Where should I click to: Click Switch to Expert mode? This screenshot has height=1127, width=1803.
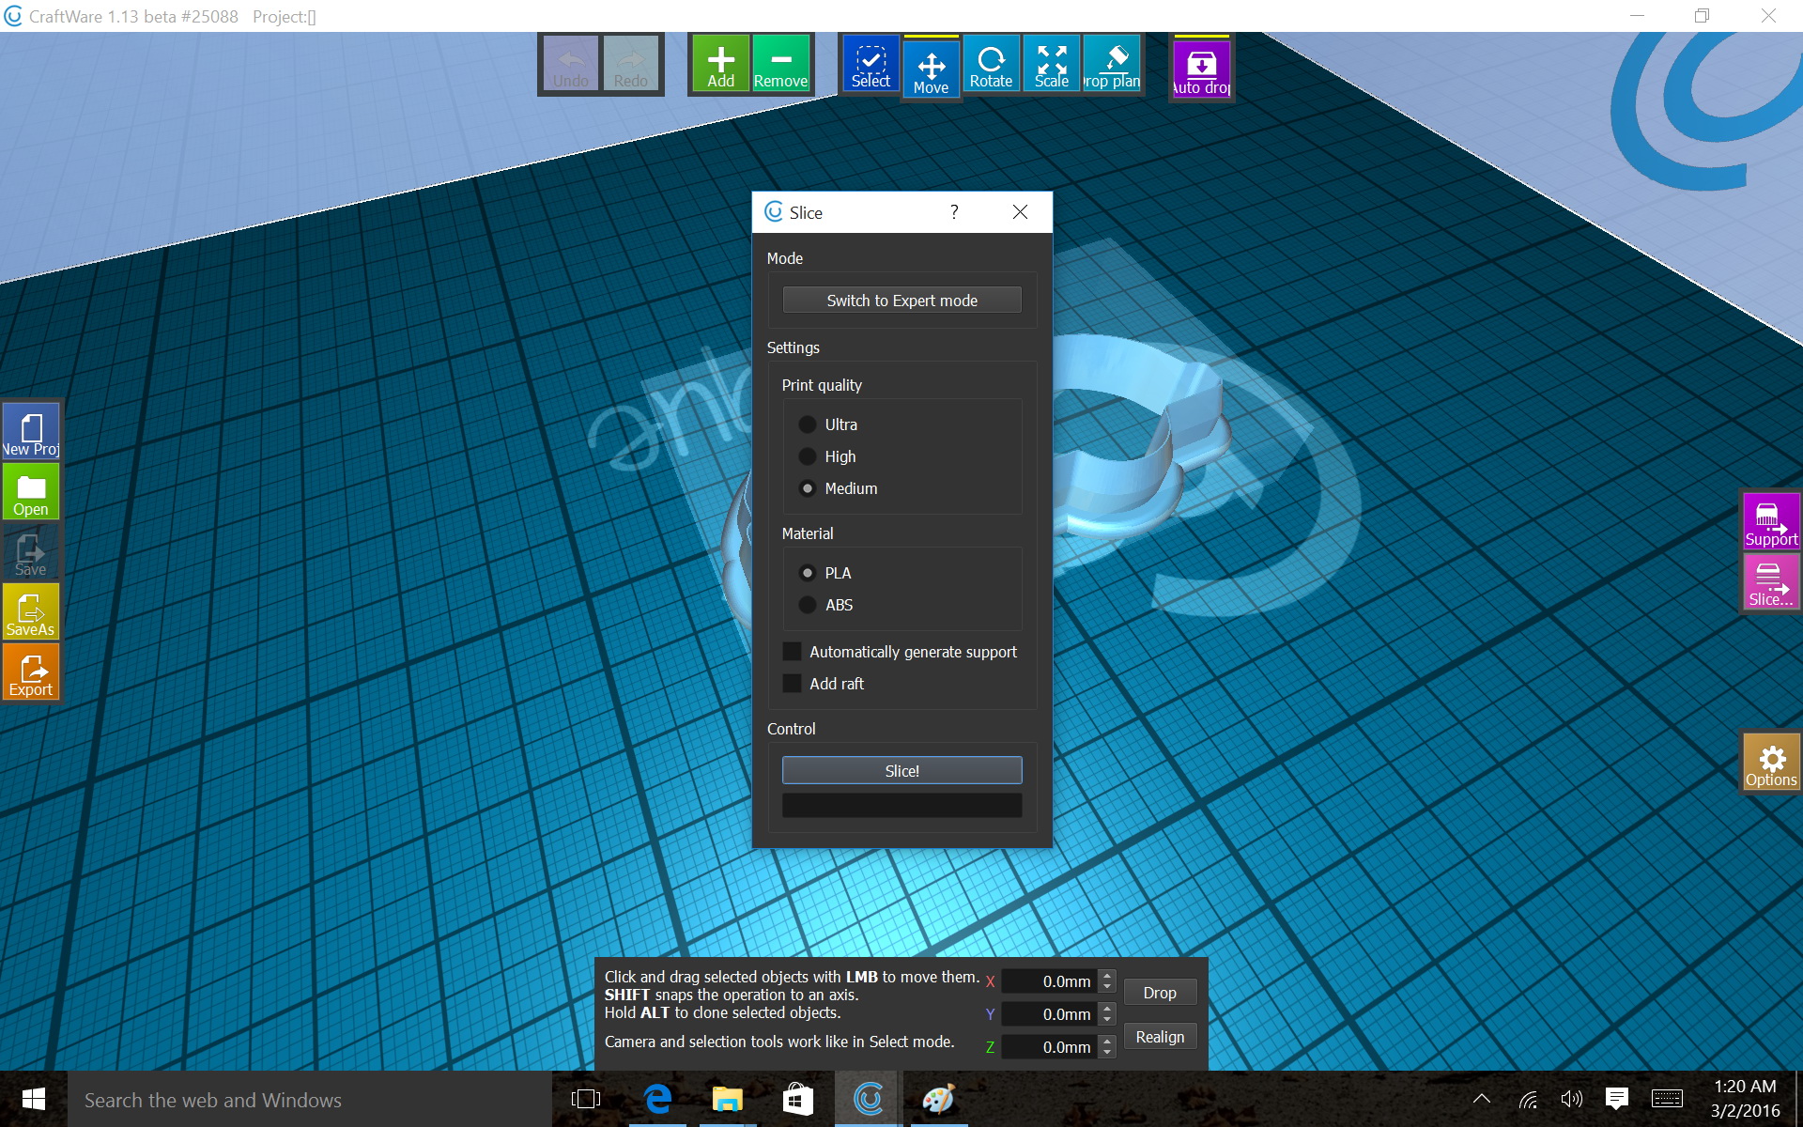pos(901,301)
